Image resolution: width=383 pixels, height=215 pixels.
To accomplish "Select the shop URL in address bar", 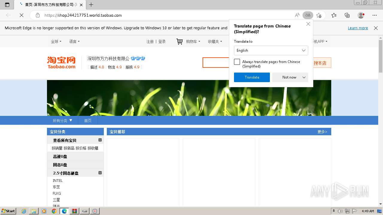I will pos(83,15).
